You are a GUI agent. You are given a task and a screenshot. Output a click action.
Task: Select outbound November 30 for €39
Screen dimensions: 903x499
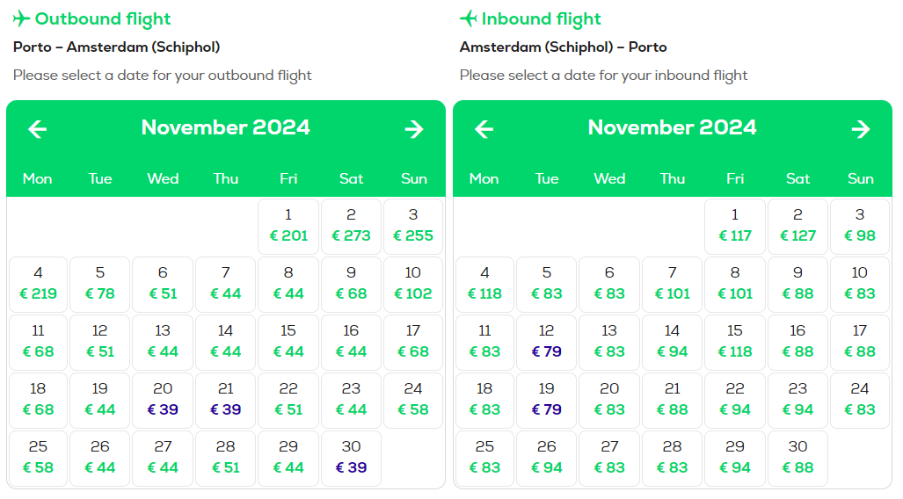click(351, 458)
